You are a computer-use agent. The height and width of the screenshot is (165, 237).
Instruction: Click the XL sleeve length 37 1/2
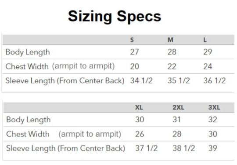point(147,148)
